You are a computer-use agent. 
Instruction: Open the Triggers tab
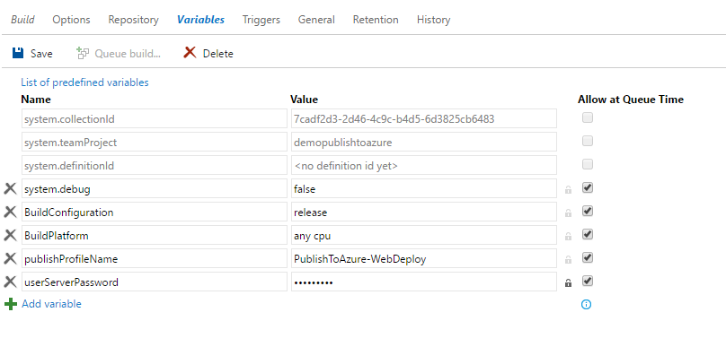pos(261,20)
